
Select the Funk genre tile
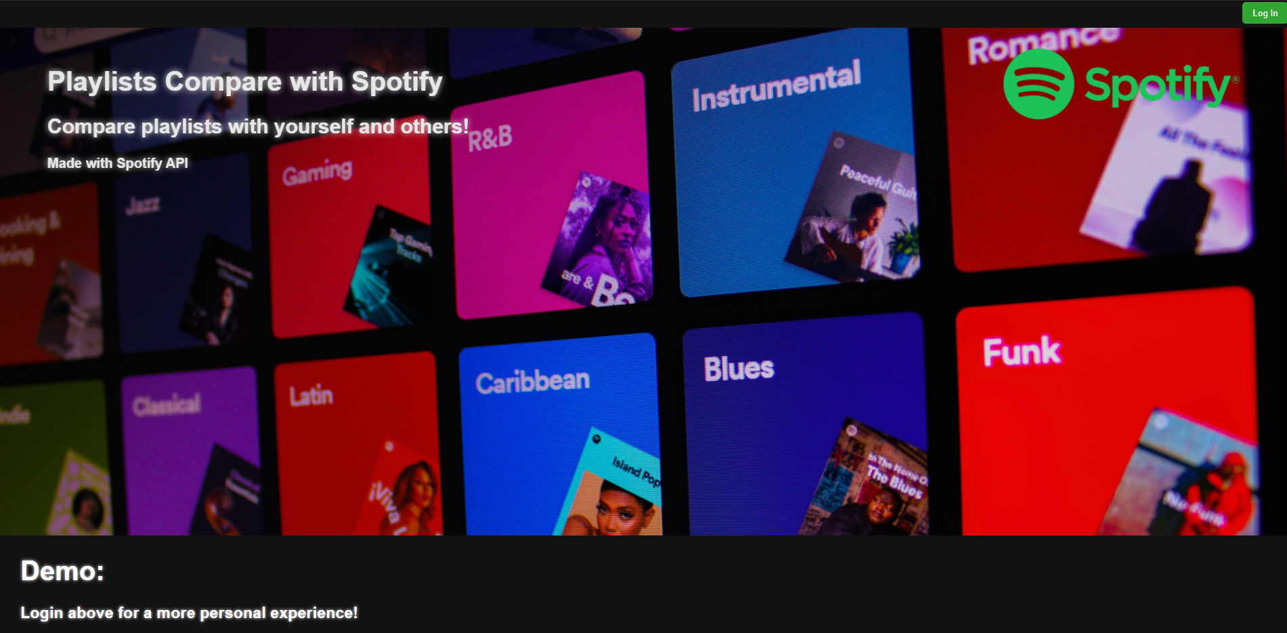point(1108,412)
